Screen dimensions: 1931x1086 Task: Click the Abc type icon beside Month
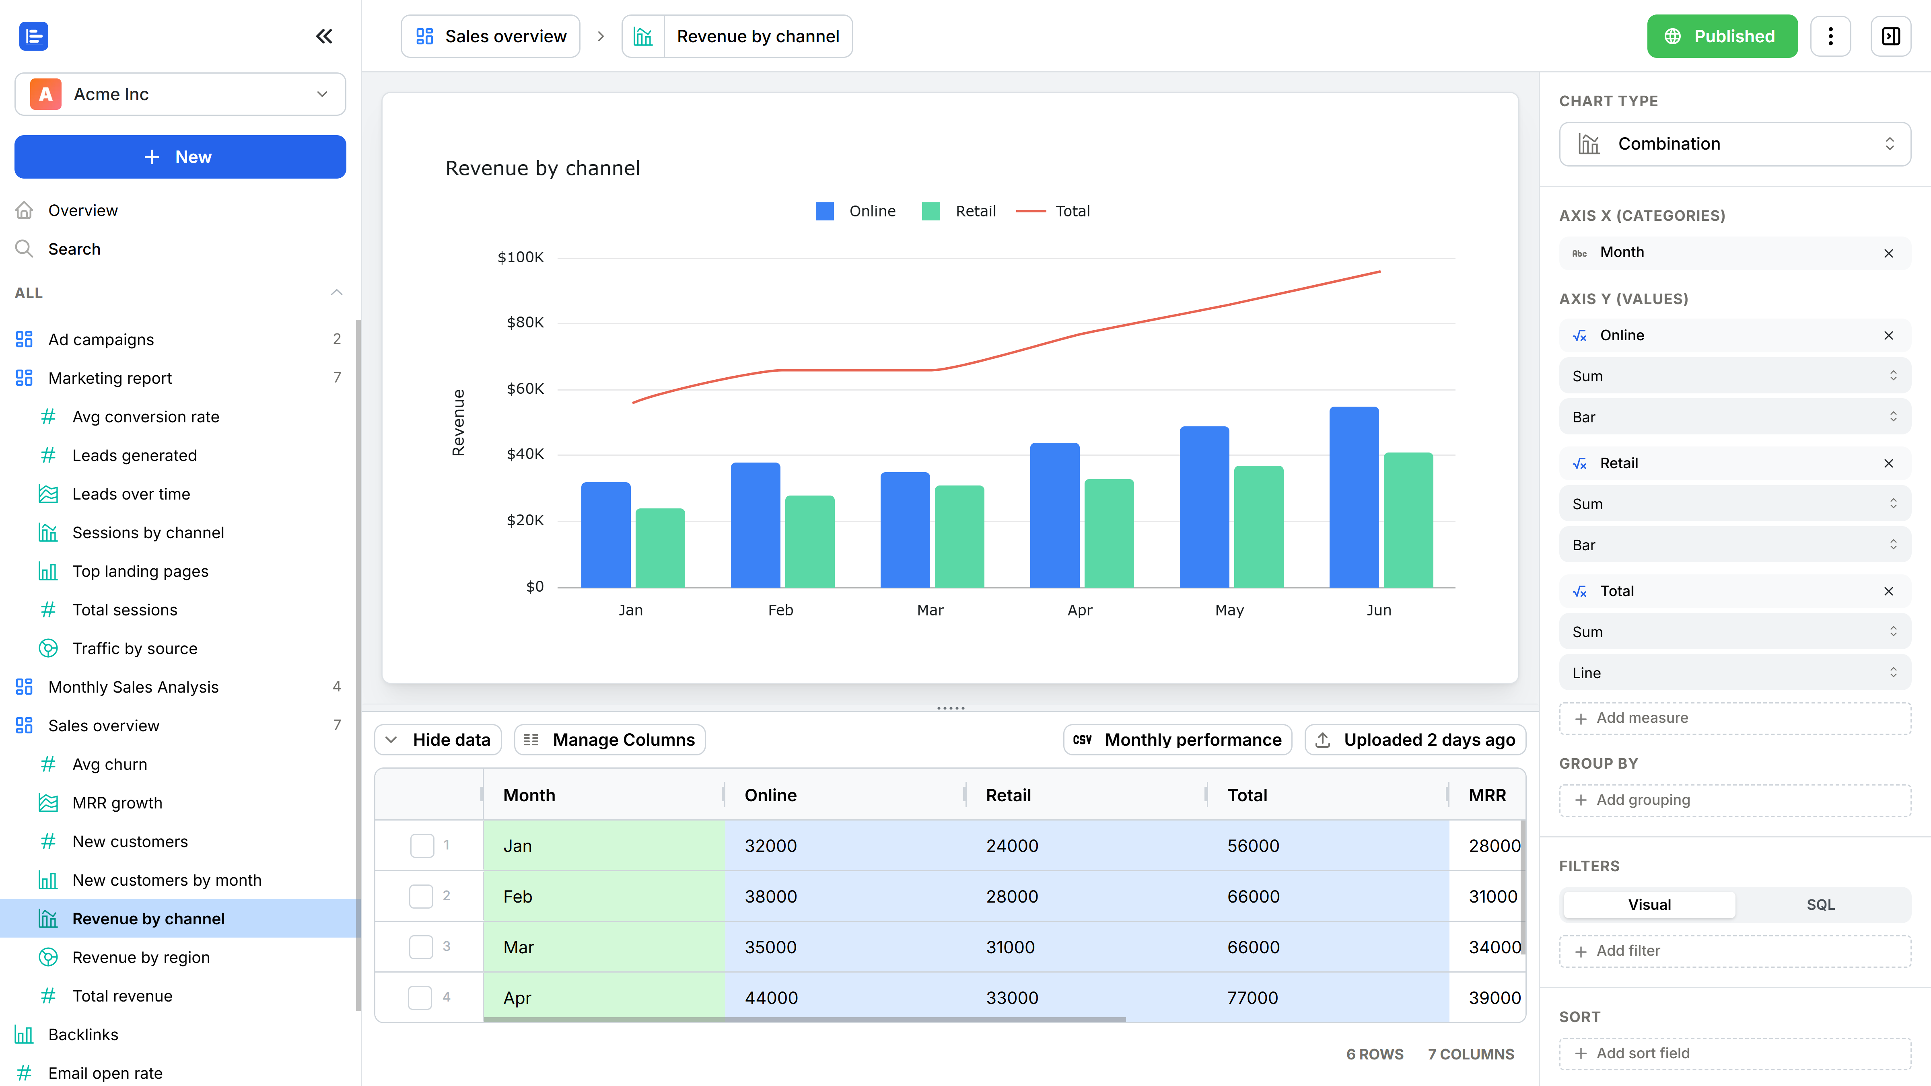pyautogui.click(x=1579, y=253)
